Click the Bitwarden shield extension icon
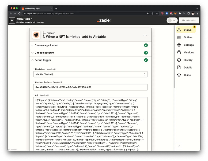This screenshot has height=161, width=208. pos(167,13)
